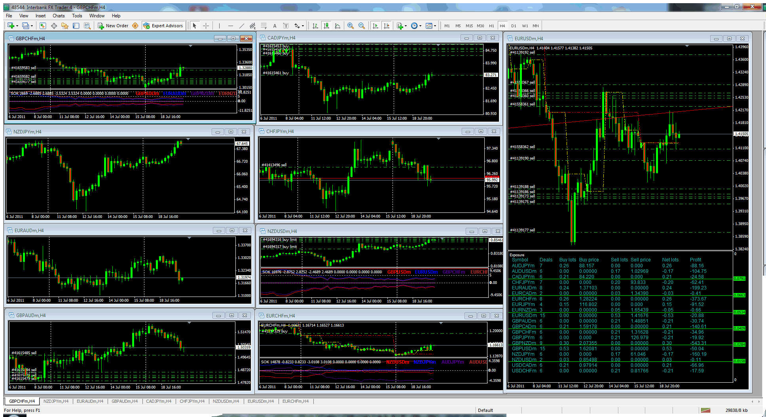The height and width of the screenshot is (417, 766).
Task: Expand the new chart dropdown arrow
Action: 17,26
